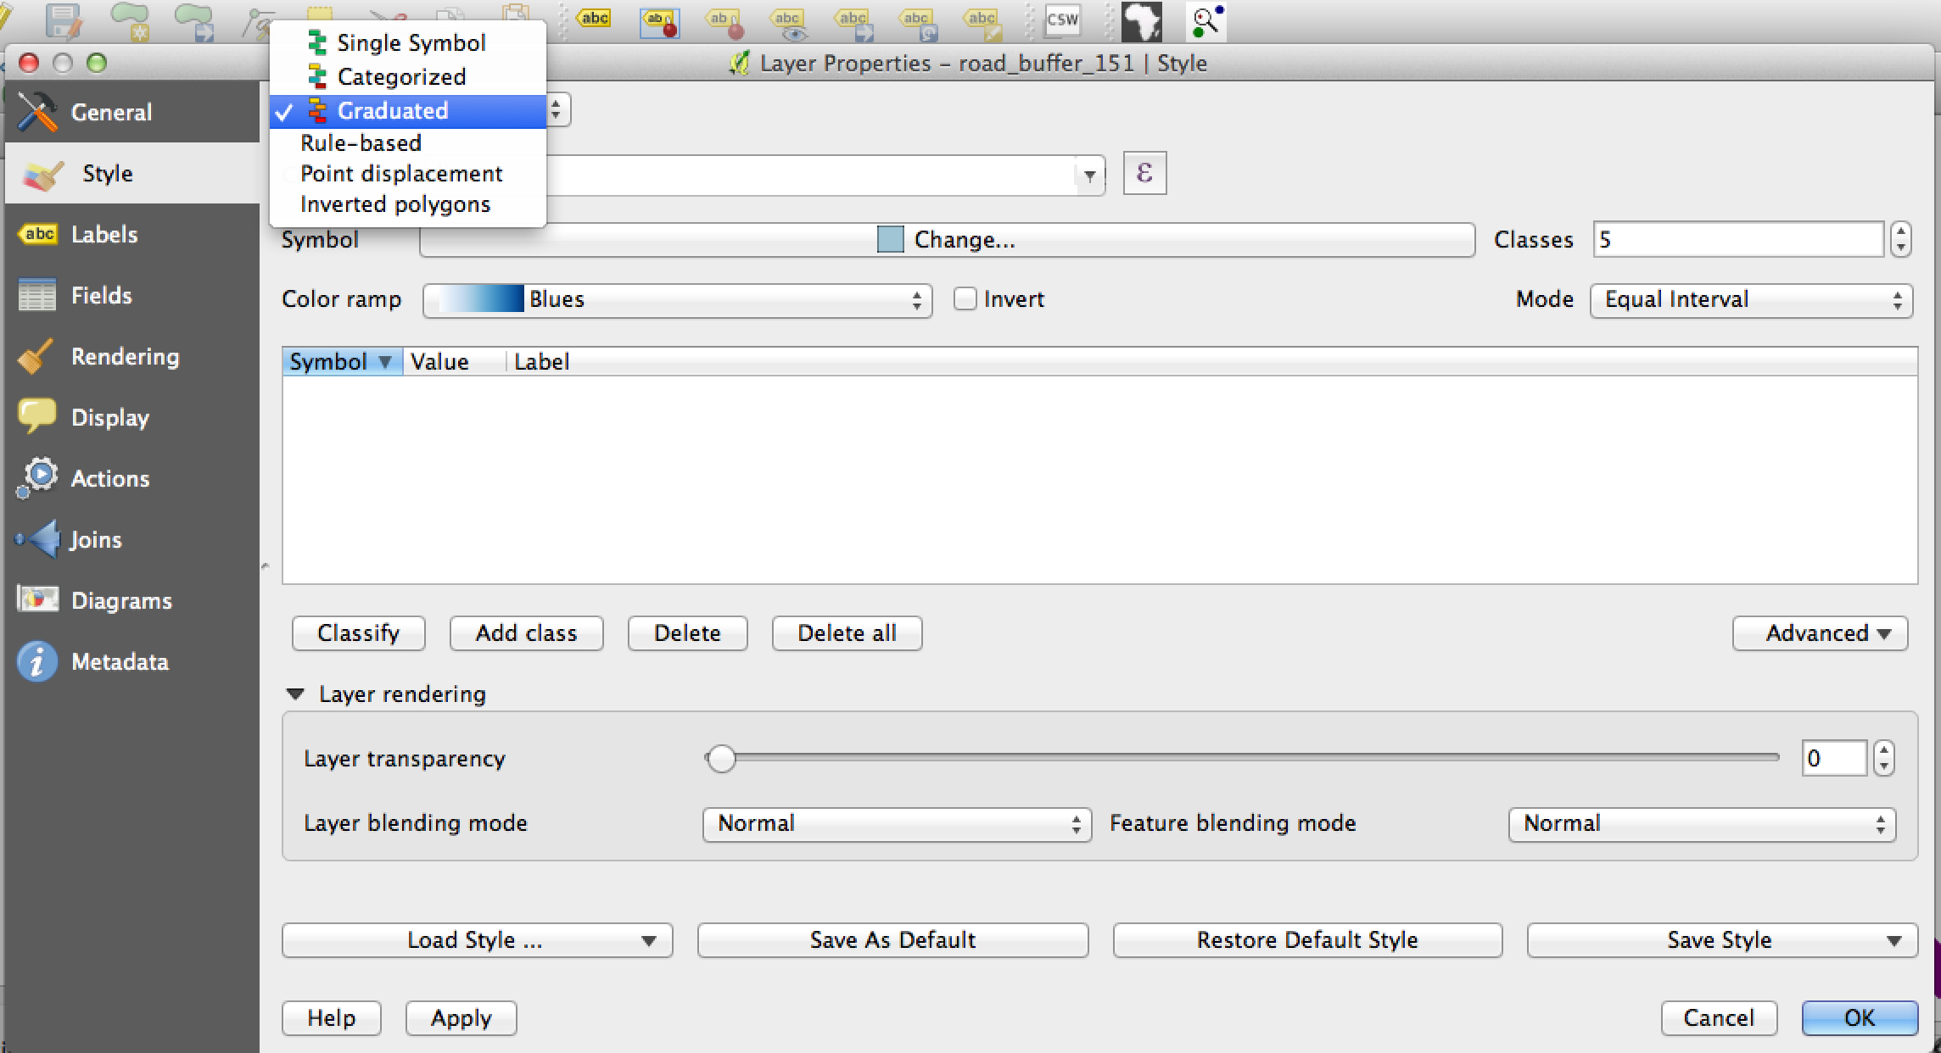
Task: Click the Apply button
Action: pos(461,1017)
